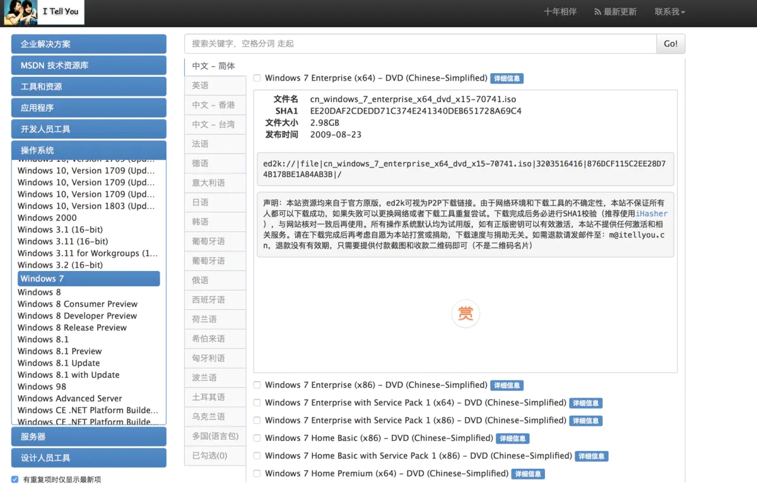Uncheck 有重复项时仅显示最新项 at bottom left

pyautogui.click(x=15, y=479)
